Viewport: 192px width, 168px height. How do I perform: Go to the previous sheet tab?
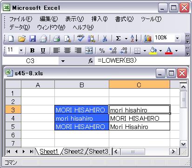pyautogui.click(x=16, y=151)
